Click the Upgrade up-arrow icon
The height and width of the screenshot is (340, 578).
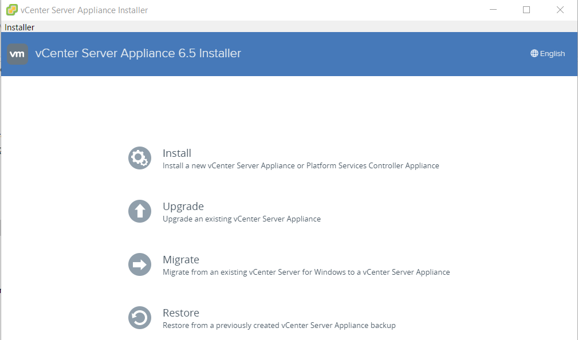pyautogui.click(x=140, y=211)
